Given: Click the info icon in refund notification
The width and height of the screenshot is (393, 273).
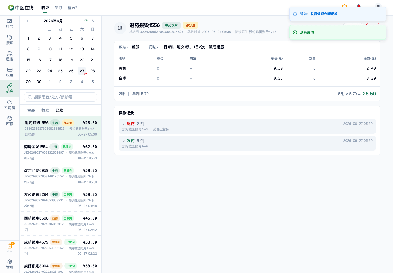Looking at the screenshot, I should 295,14.
